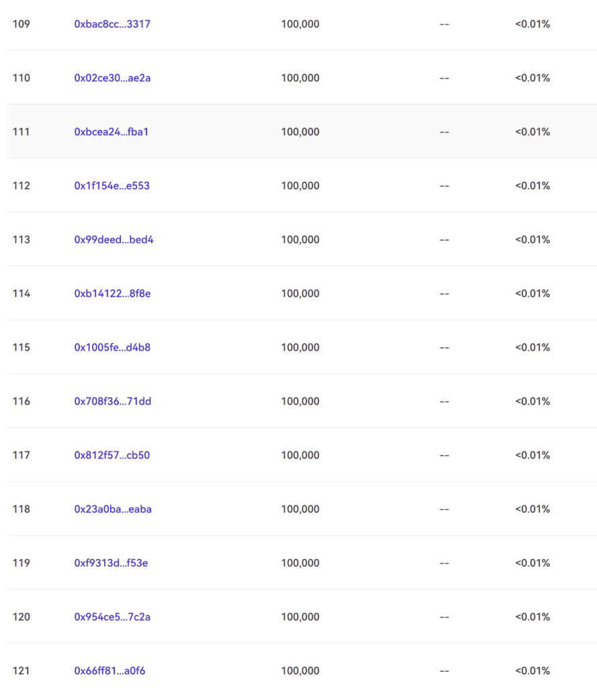Click the <0.01% value in row 121
Image resolution: width=597 pixels, height=688 pixels.
point(533,671)
